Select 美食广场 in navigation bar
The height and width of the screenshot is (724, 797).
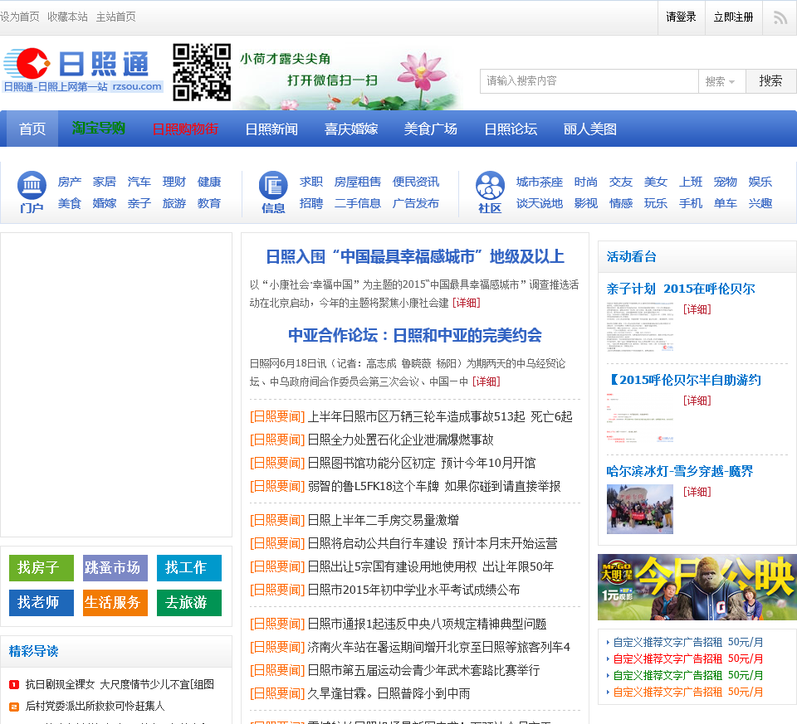click(431, 129)
